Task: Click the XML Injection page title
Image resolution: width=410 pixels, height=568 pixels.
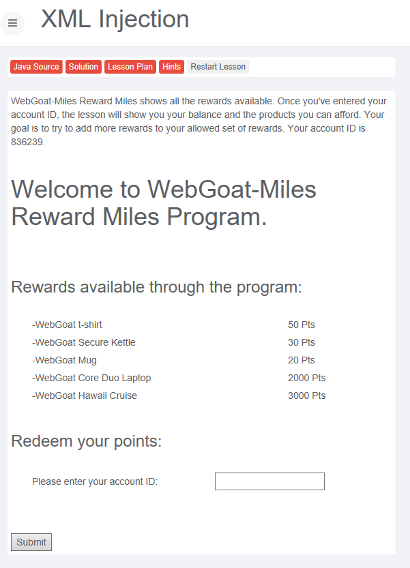Action: (x=115, y=19)
